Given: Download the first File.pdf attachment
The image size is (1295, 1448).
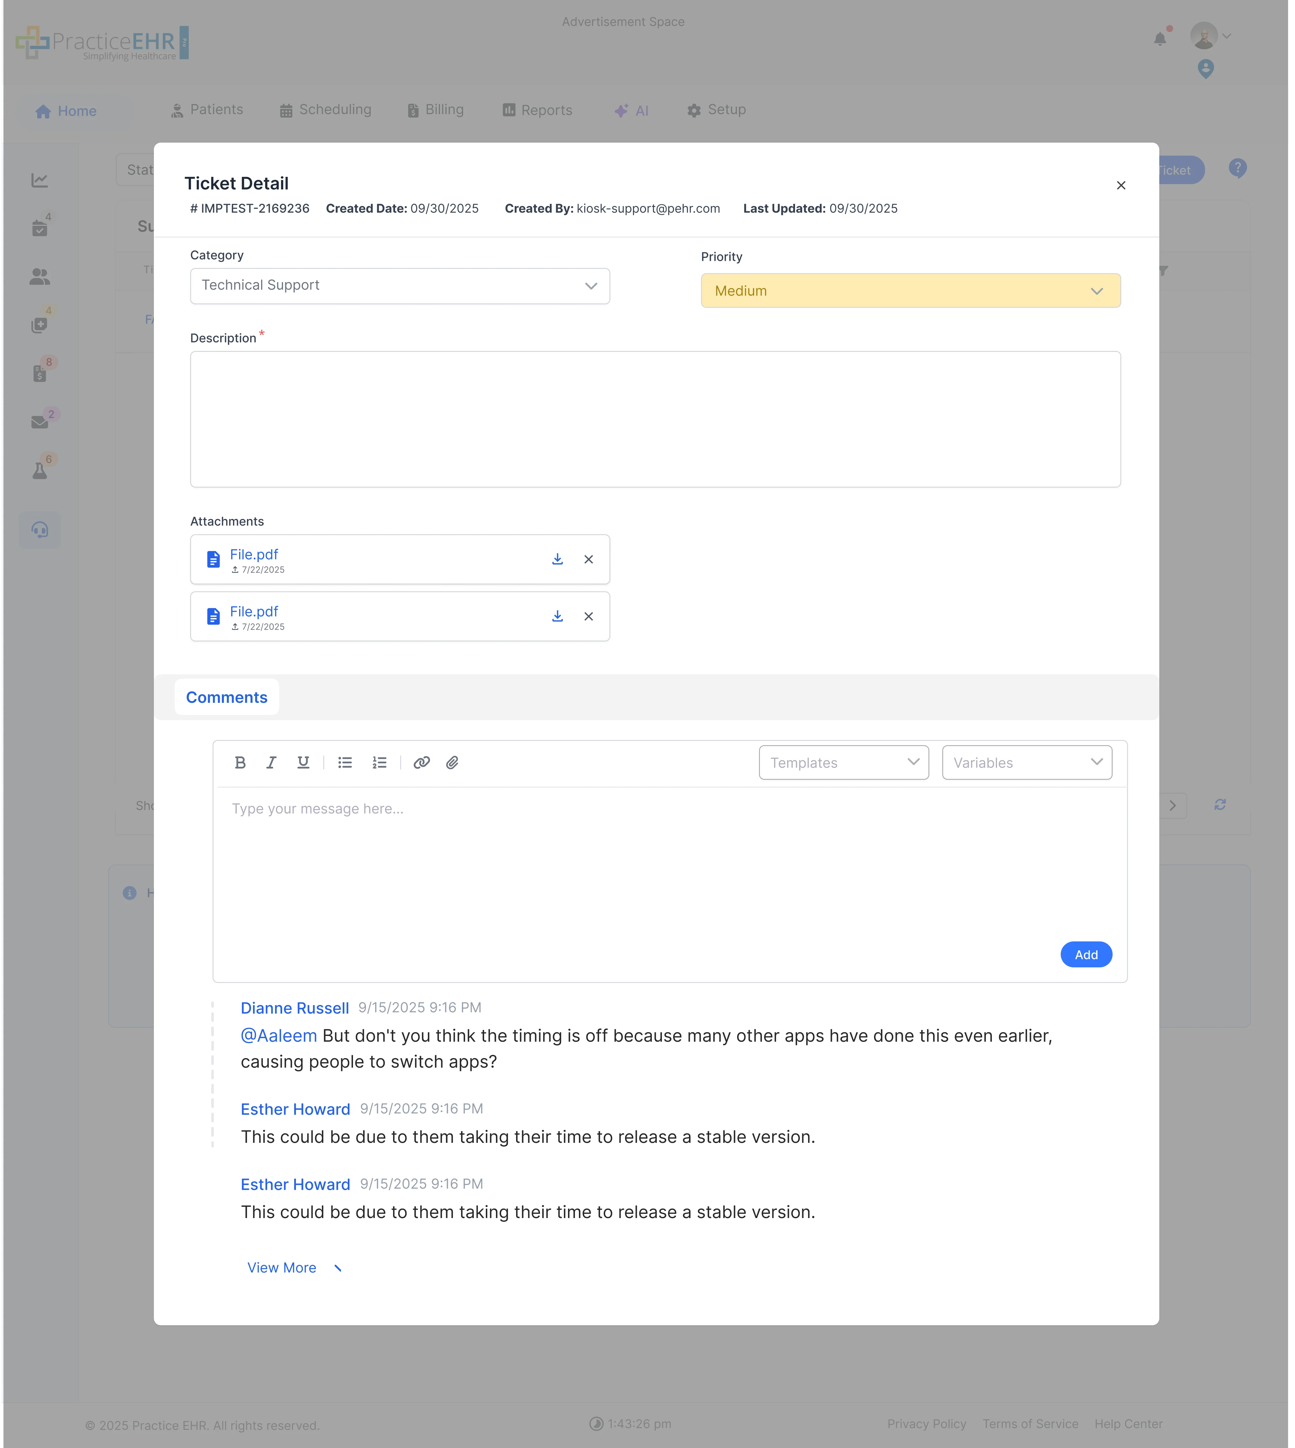Looking at the screenshot, I should pos(557,559).
